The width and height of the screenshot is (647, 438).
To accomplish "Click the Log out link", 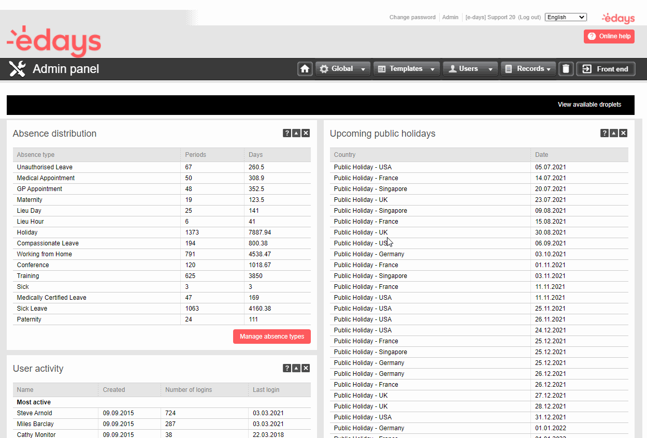I will tap(529, 17).
